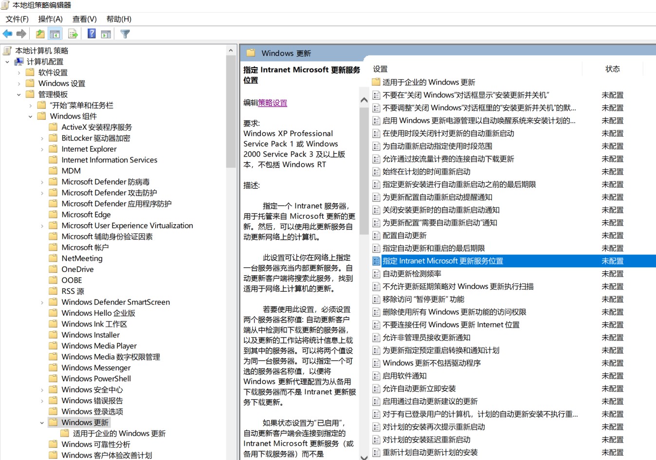656x460 pixels.
Task: Toggle the Show/Hide action pane icon
Action: click(x=106, y=34)
